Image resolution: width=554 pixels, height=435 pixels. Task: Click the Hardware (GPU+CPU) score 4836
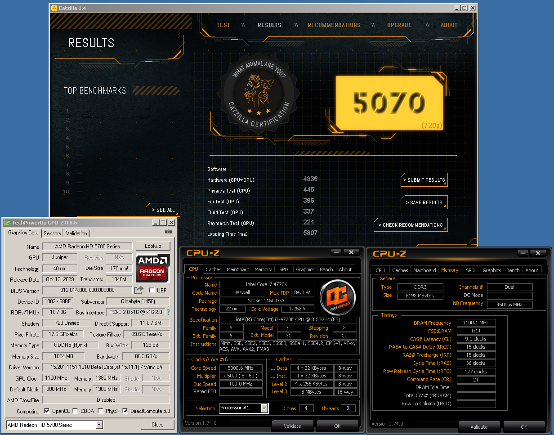point(310,179)
